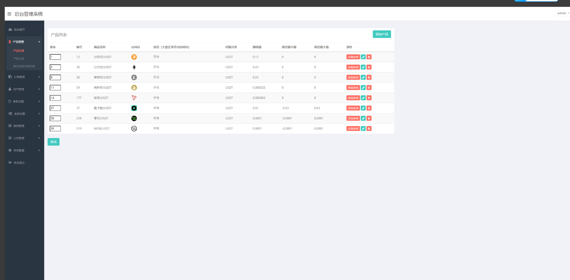The image size is (570, 280).
Task: Click the 添加产品 button
Action: coord(381,34)
